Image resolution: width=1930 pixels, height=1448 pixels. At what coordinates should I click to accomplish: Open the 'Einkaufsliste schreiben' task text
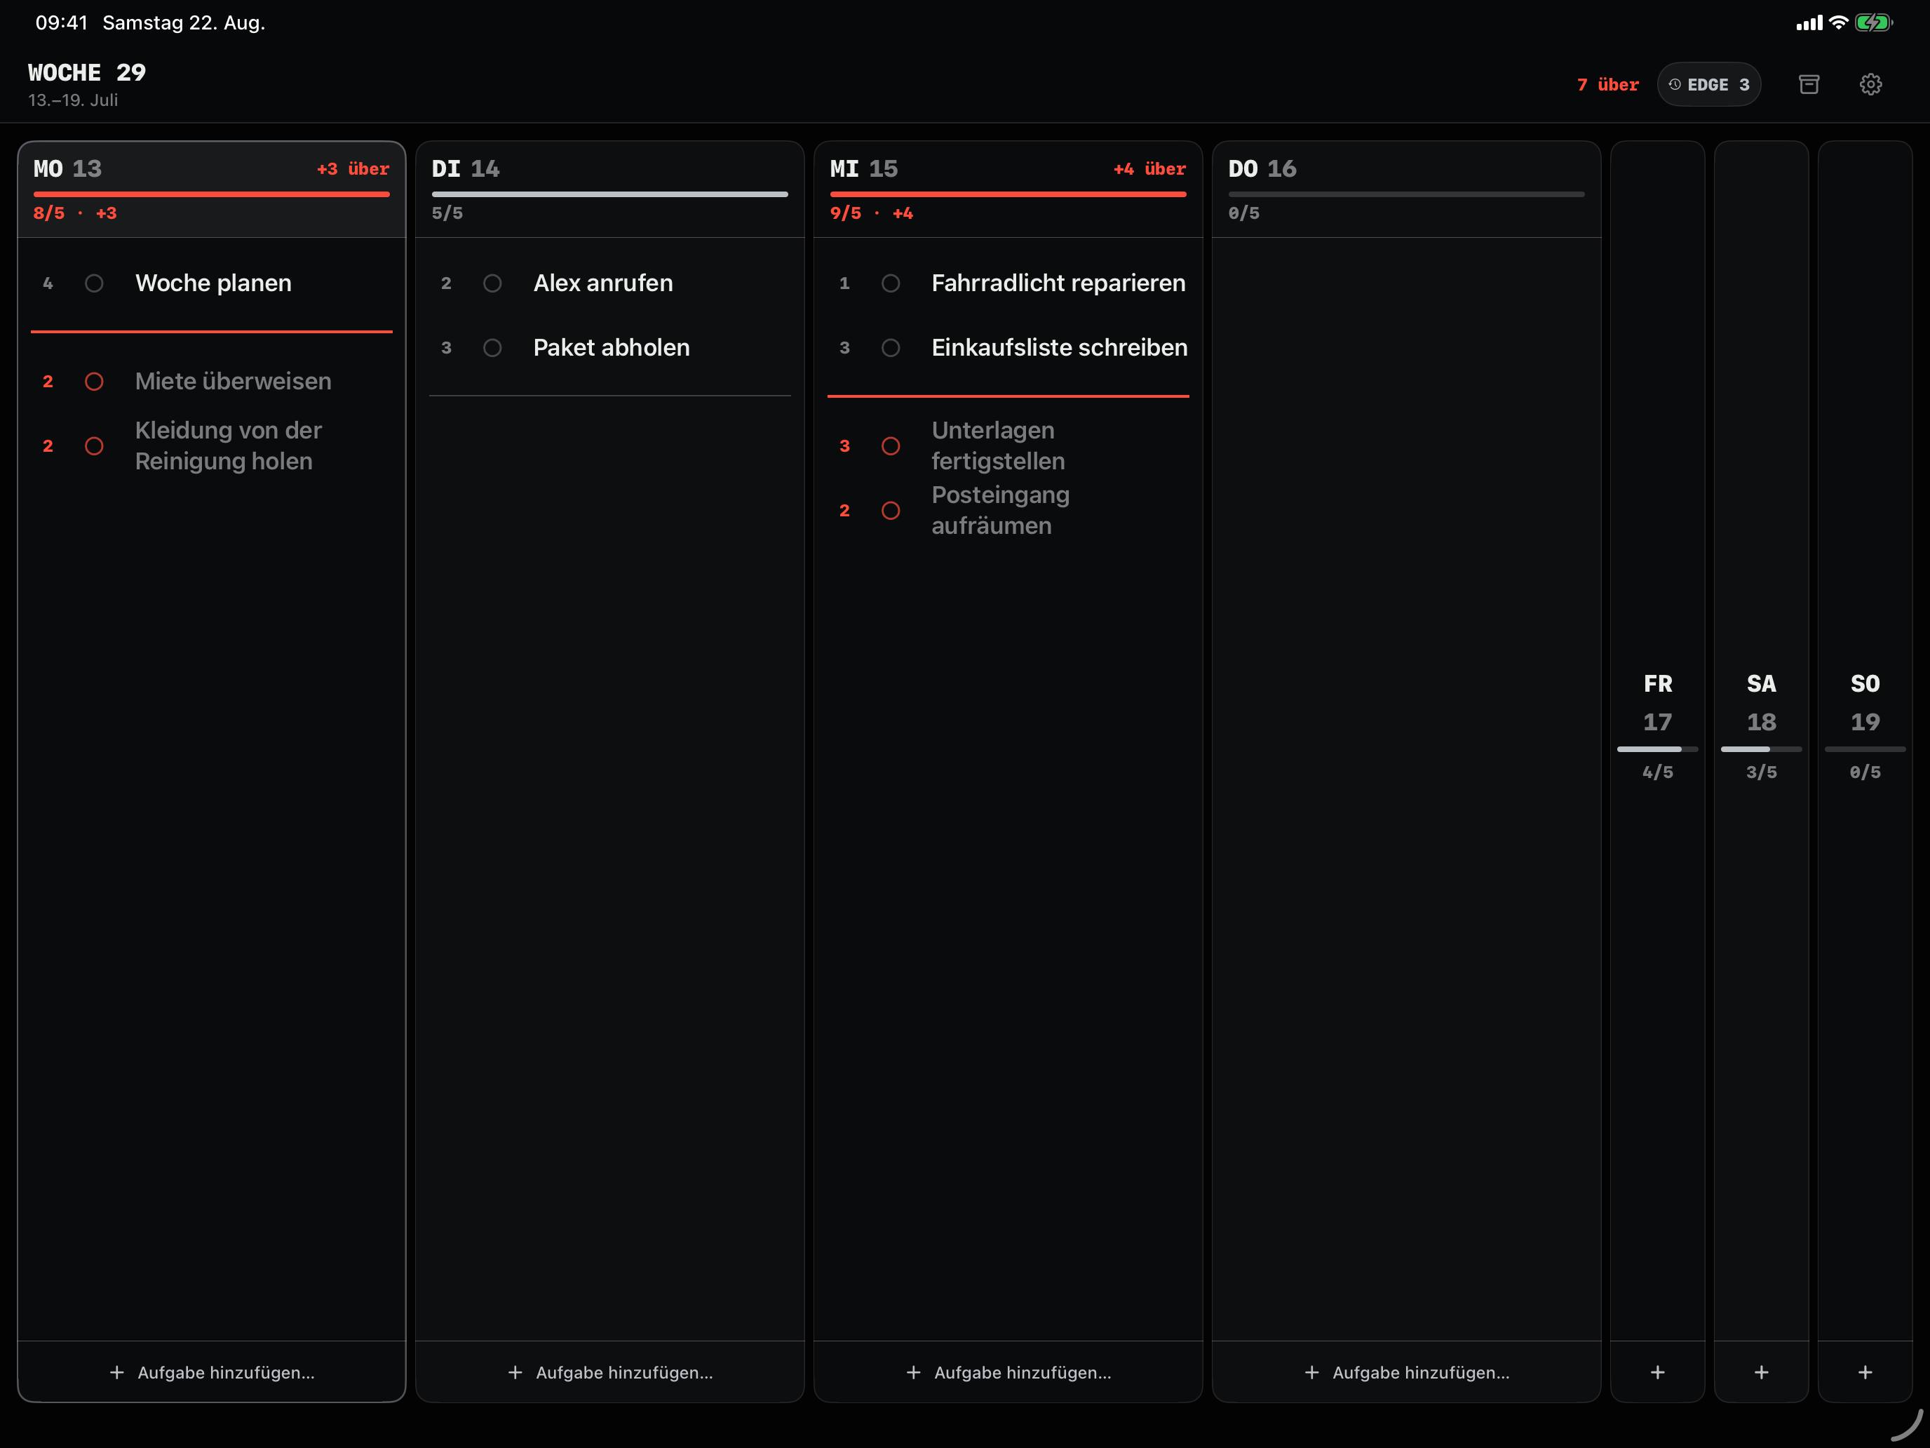(1059, 347)
